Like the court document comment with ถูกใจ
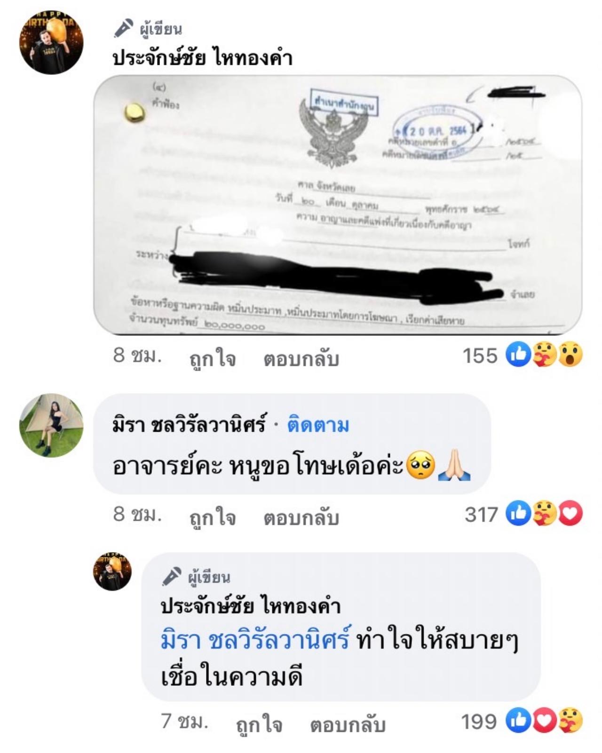Viewport: 602px width, 753px height. click(212, 358)
